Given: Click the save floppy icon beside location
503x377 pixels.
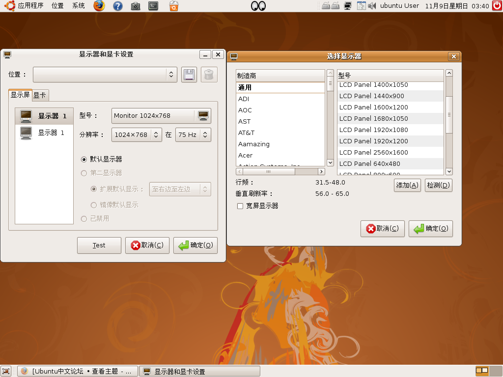Looking at the screenshot, I should click(189, 75).
